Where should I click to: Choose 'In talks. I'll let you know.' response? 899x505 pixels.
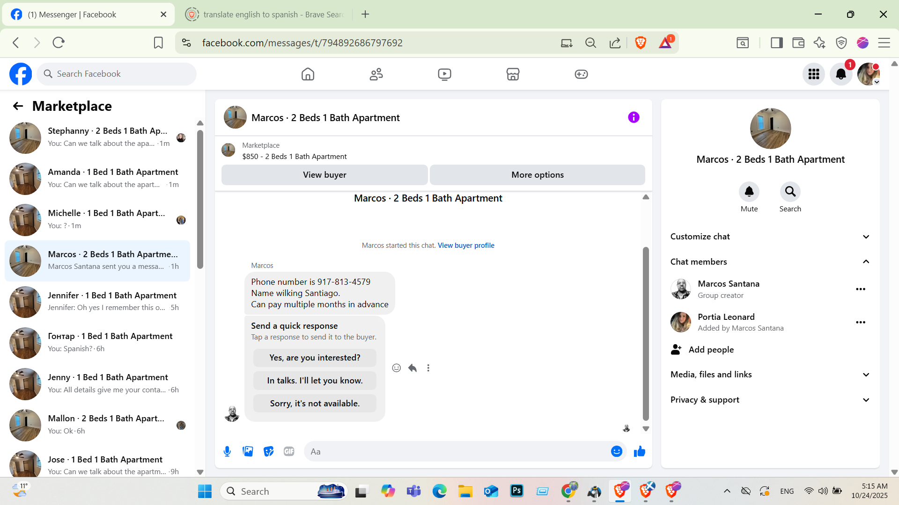(x=315, y=381)
